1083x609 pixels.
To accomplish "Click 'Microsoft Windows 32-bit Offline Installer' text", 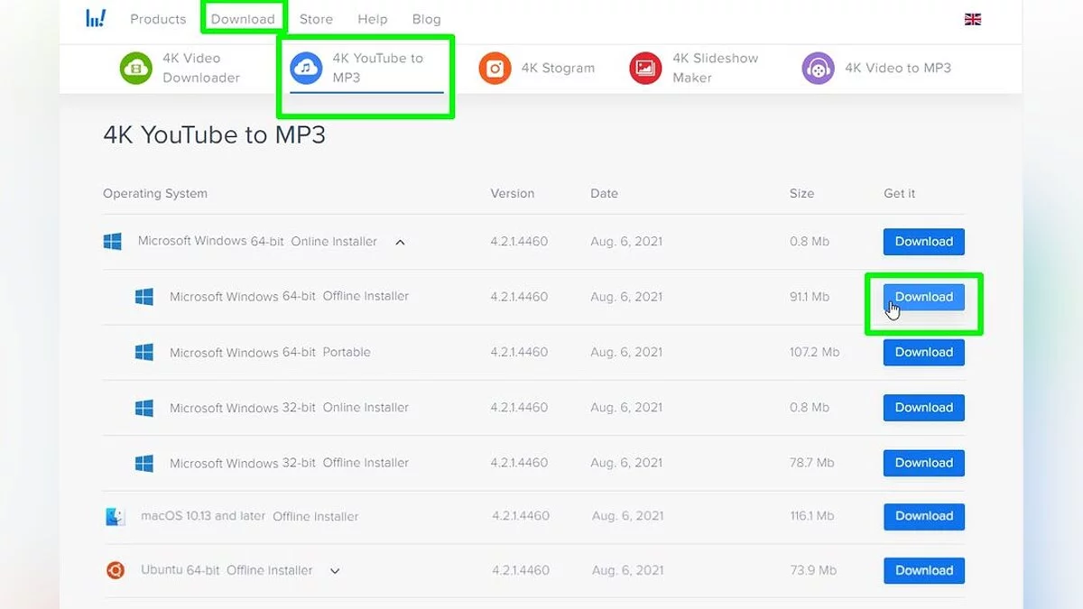I will point(289,463).
